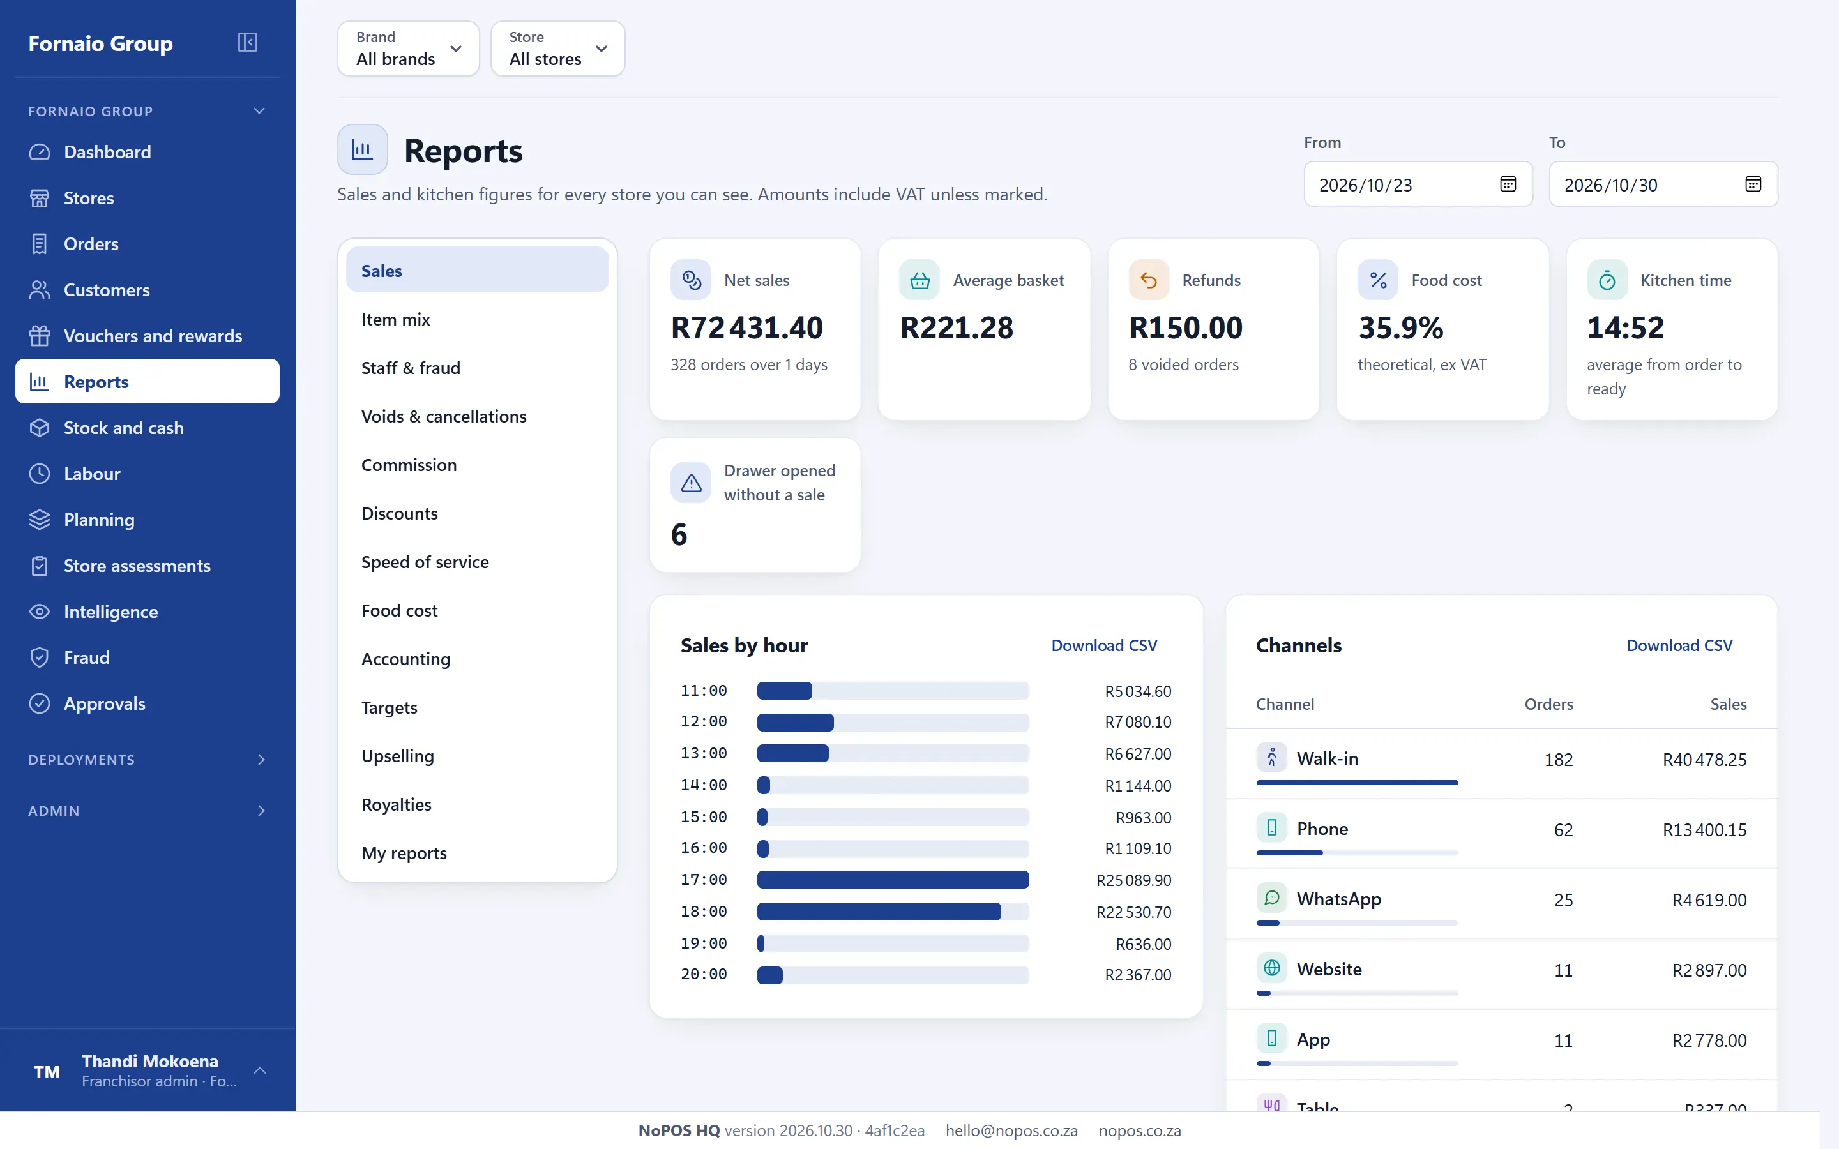Viewport: 1839px width, 1149px height.
Task: Open the Brand dropdown
Action: (x=408, y=49)
